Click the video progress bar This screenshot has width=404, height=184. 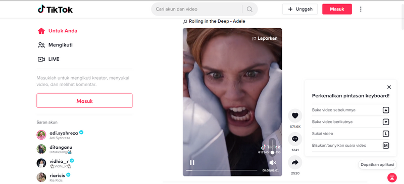(x=222, y=170)
